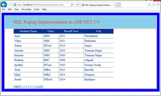Click current page number 2 in pager

(29, 87)
